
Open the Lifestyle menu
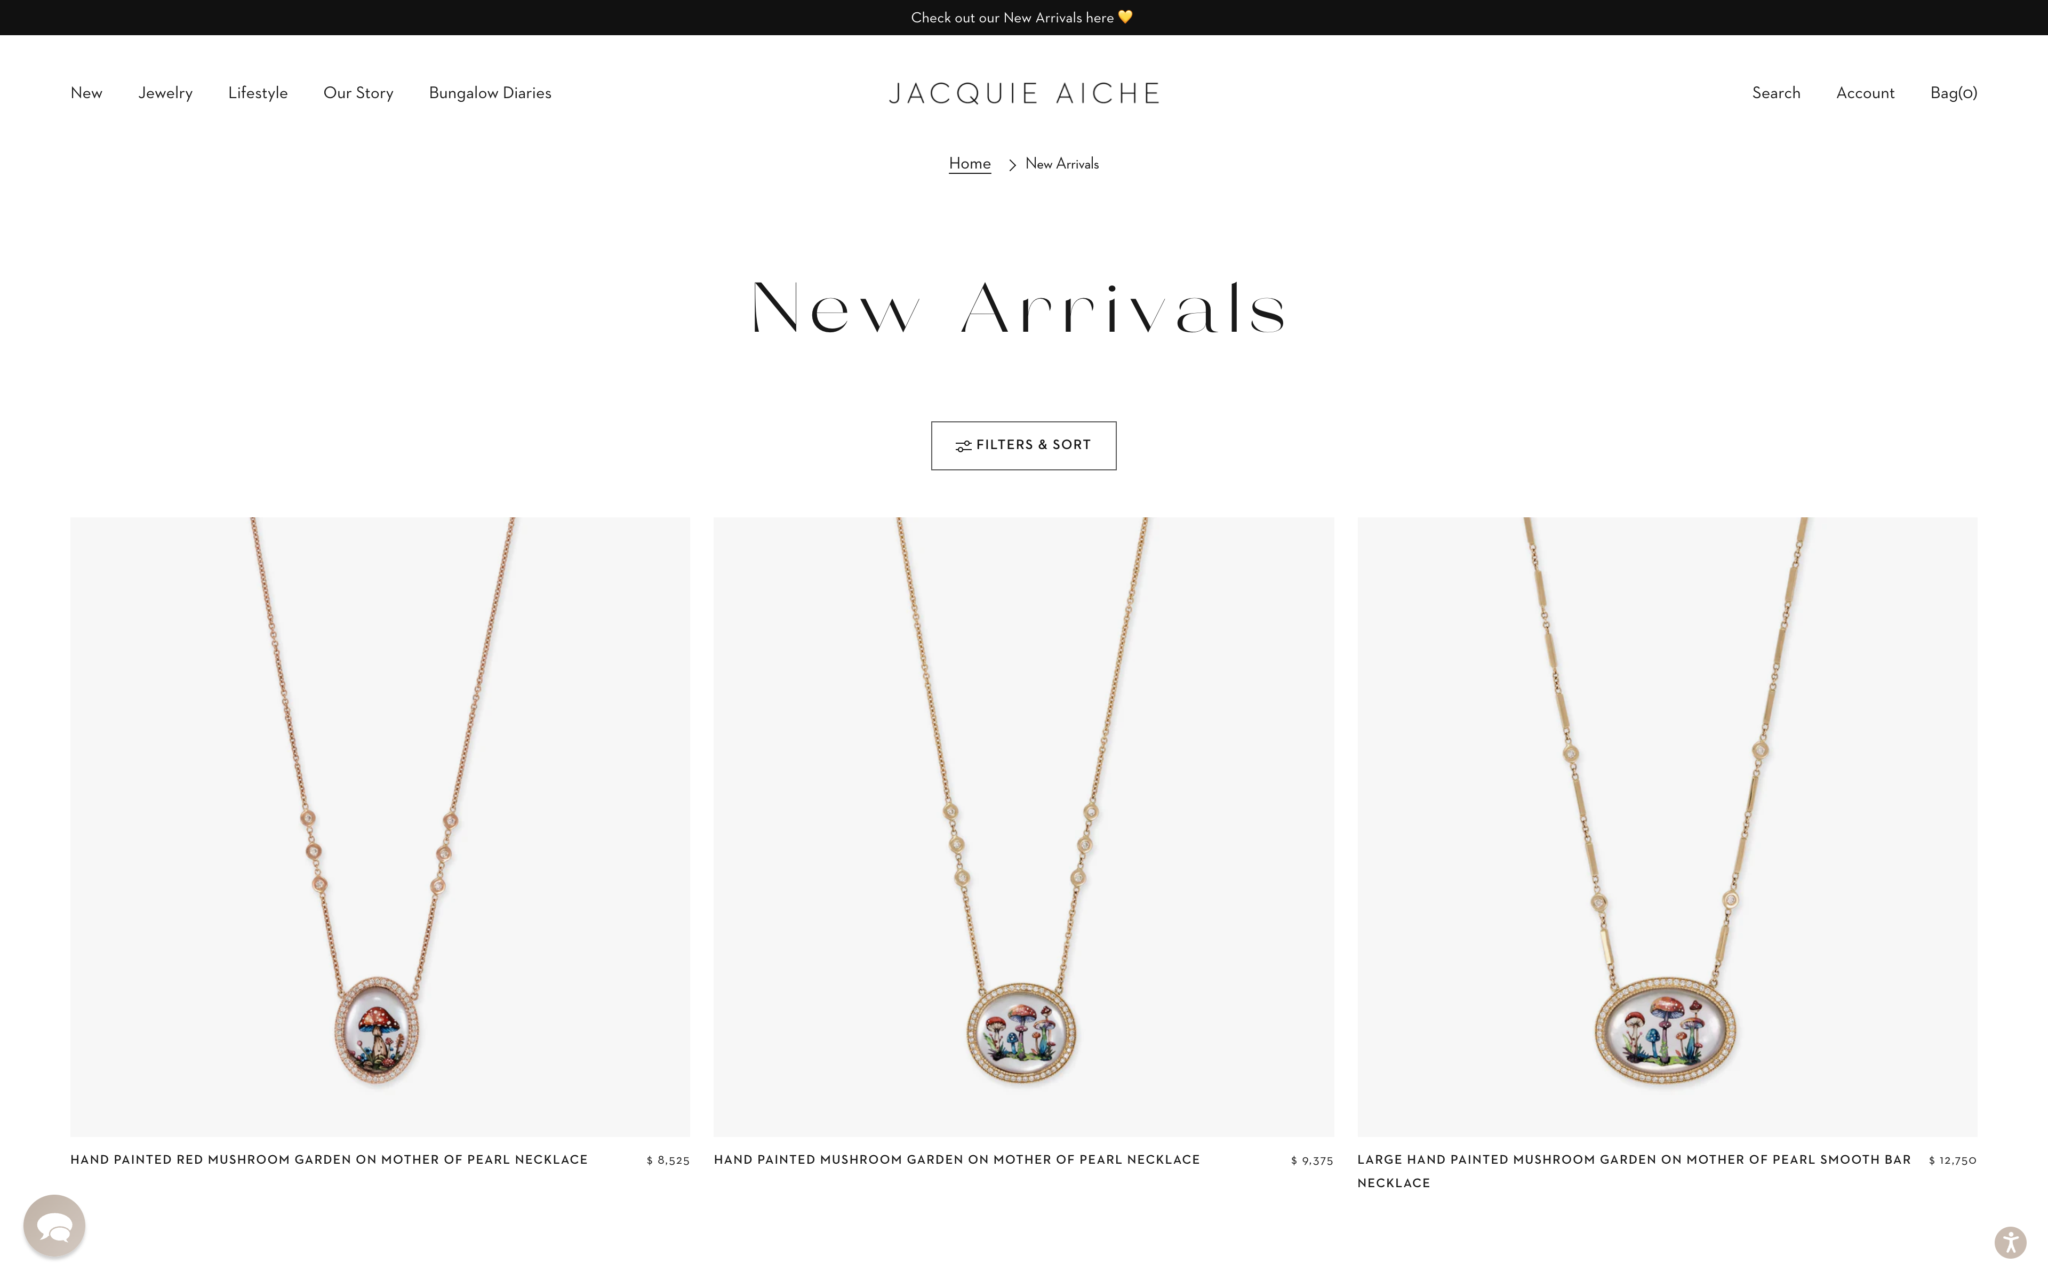click(258, 93)
